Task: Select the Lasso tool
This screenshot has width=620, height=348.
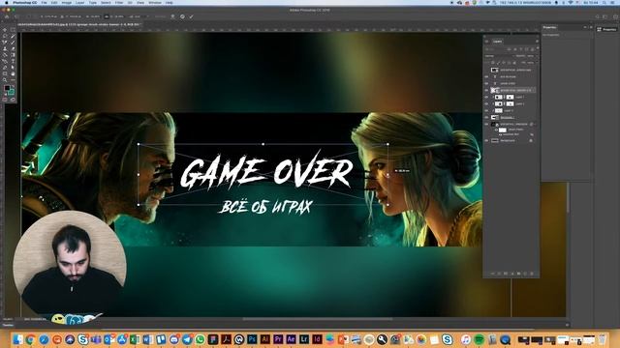Action: click(5, 36)
